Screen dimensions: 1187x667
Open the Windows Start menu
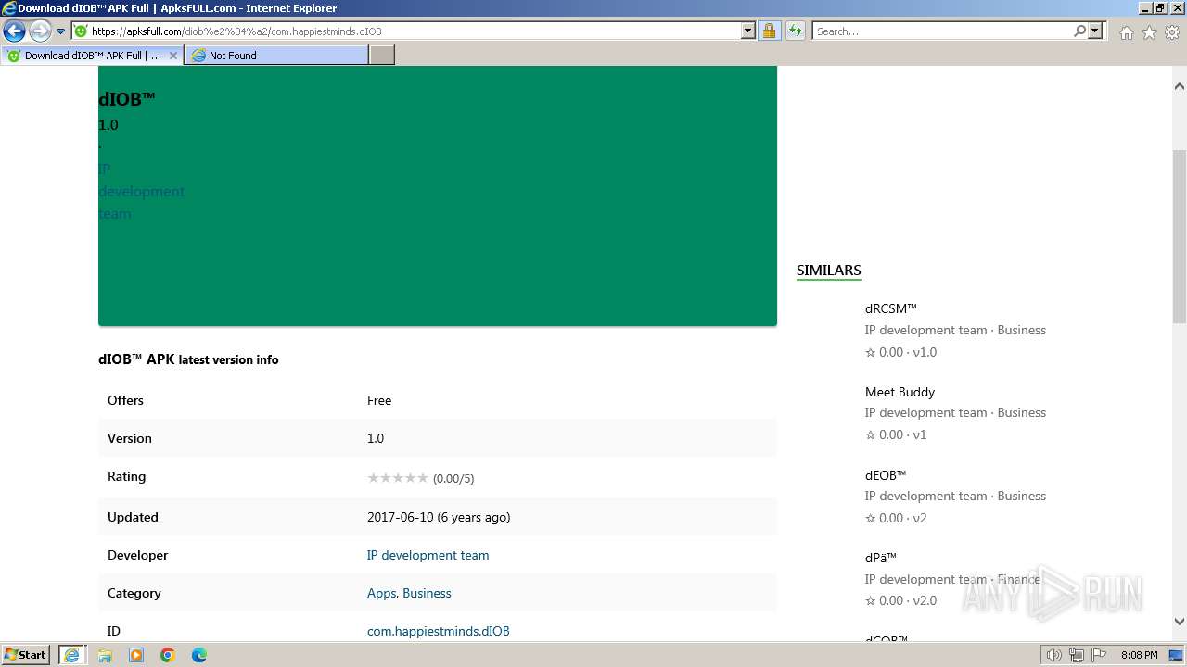click(26, 655)
